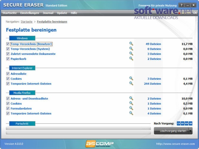Toggle the Papierkorb checkbox
199x149 pixels.
(x=8, y=59)
